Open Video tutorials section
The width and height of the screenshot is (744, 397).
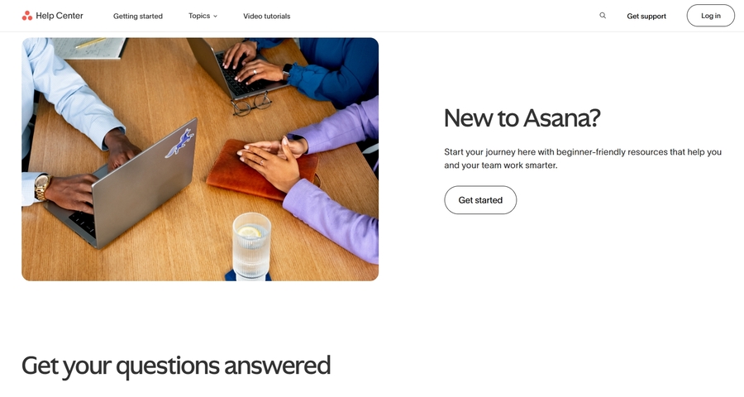[267, 17]
